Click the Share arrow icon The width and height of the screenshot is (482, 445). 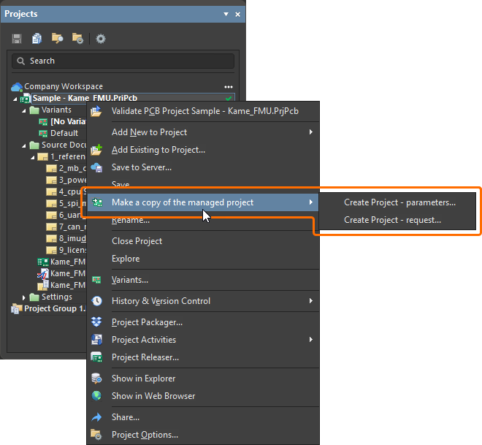pos(96,417)
